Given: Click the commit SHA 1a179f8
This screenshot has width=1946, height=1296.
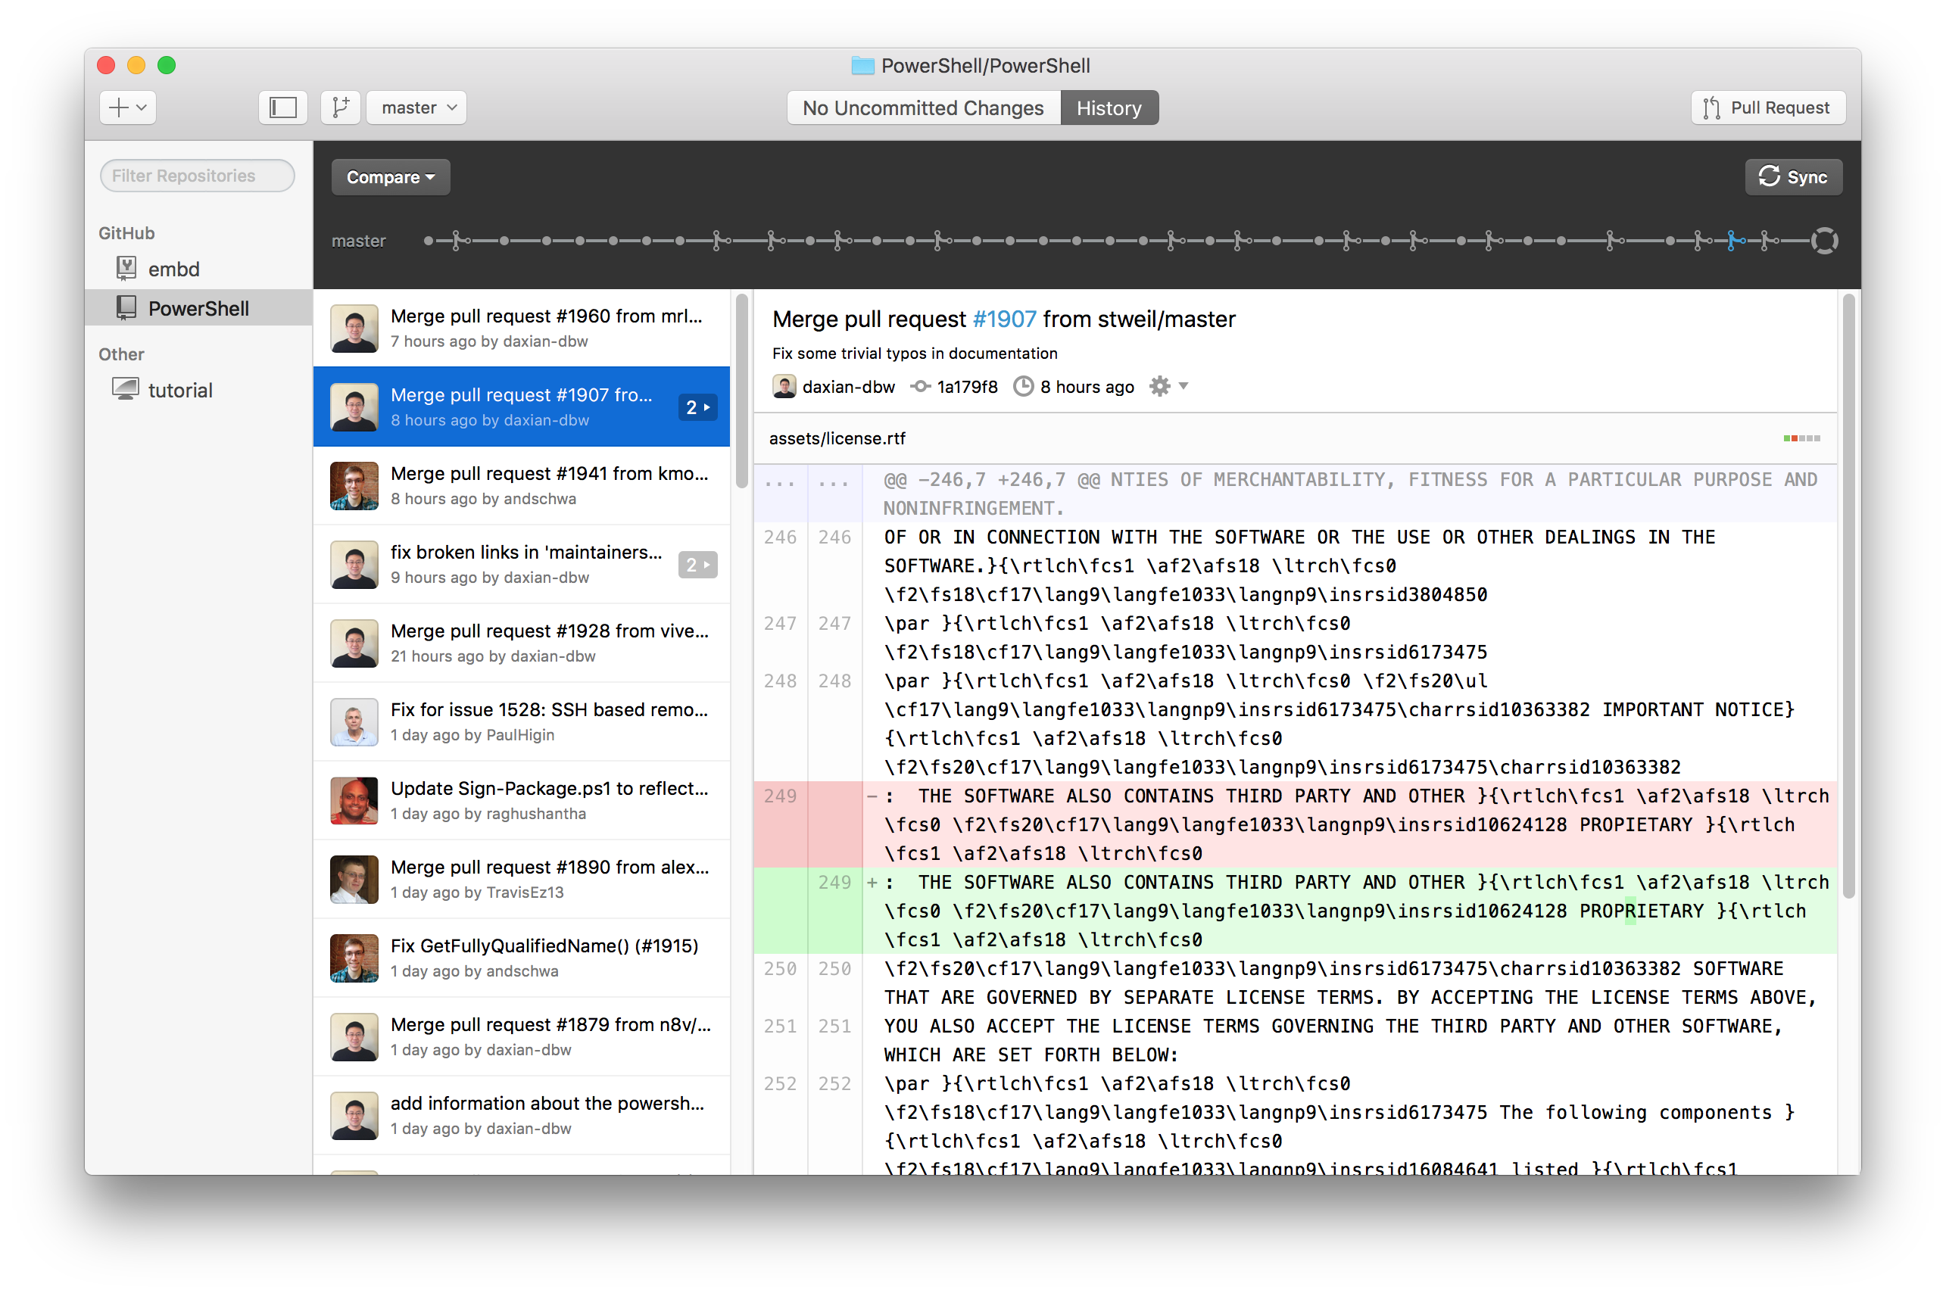Looking at the screenshot, I should pos(966,387).
